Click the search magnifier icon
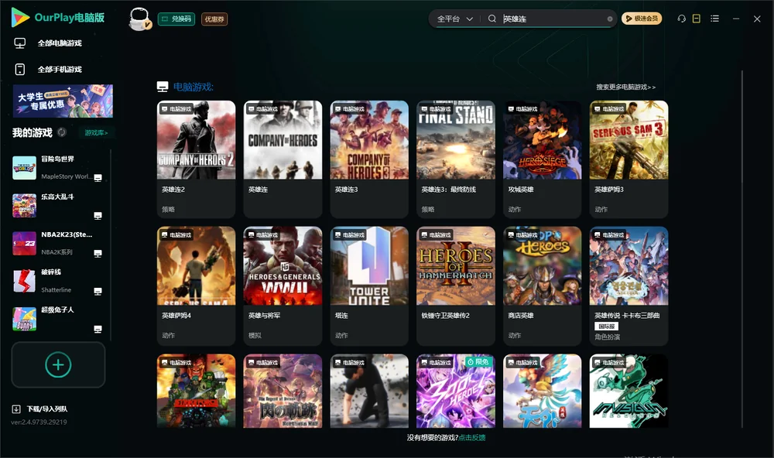Screen dimensions: 774x458 click(492, 19)
